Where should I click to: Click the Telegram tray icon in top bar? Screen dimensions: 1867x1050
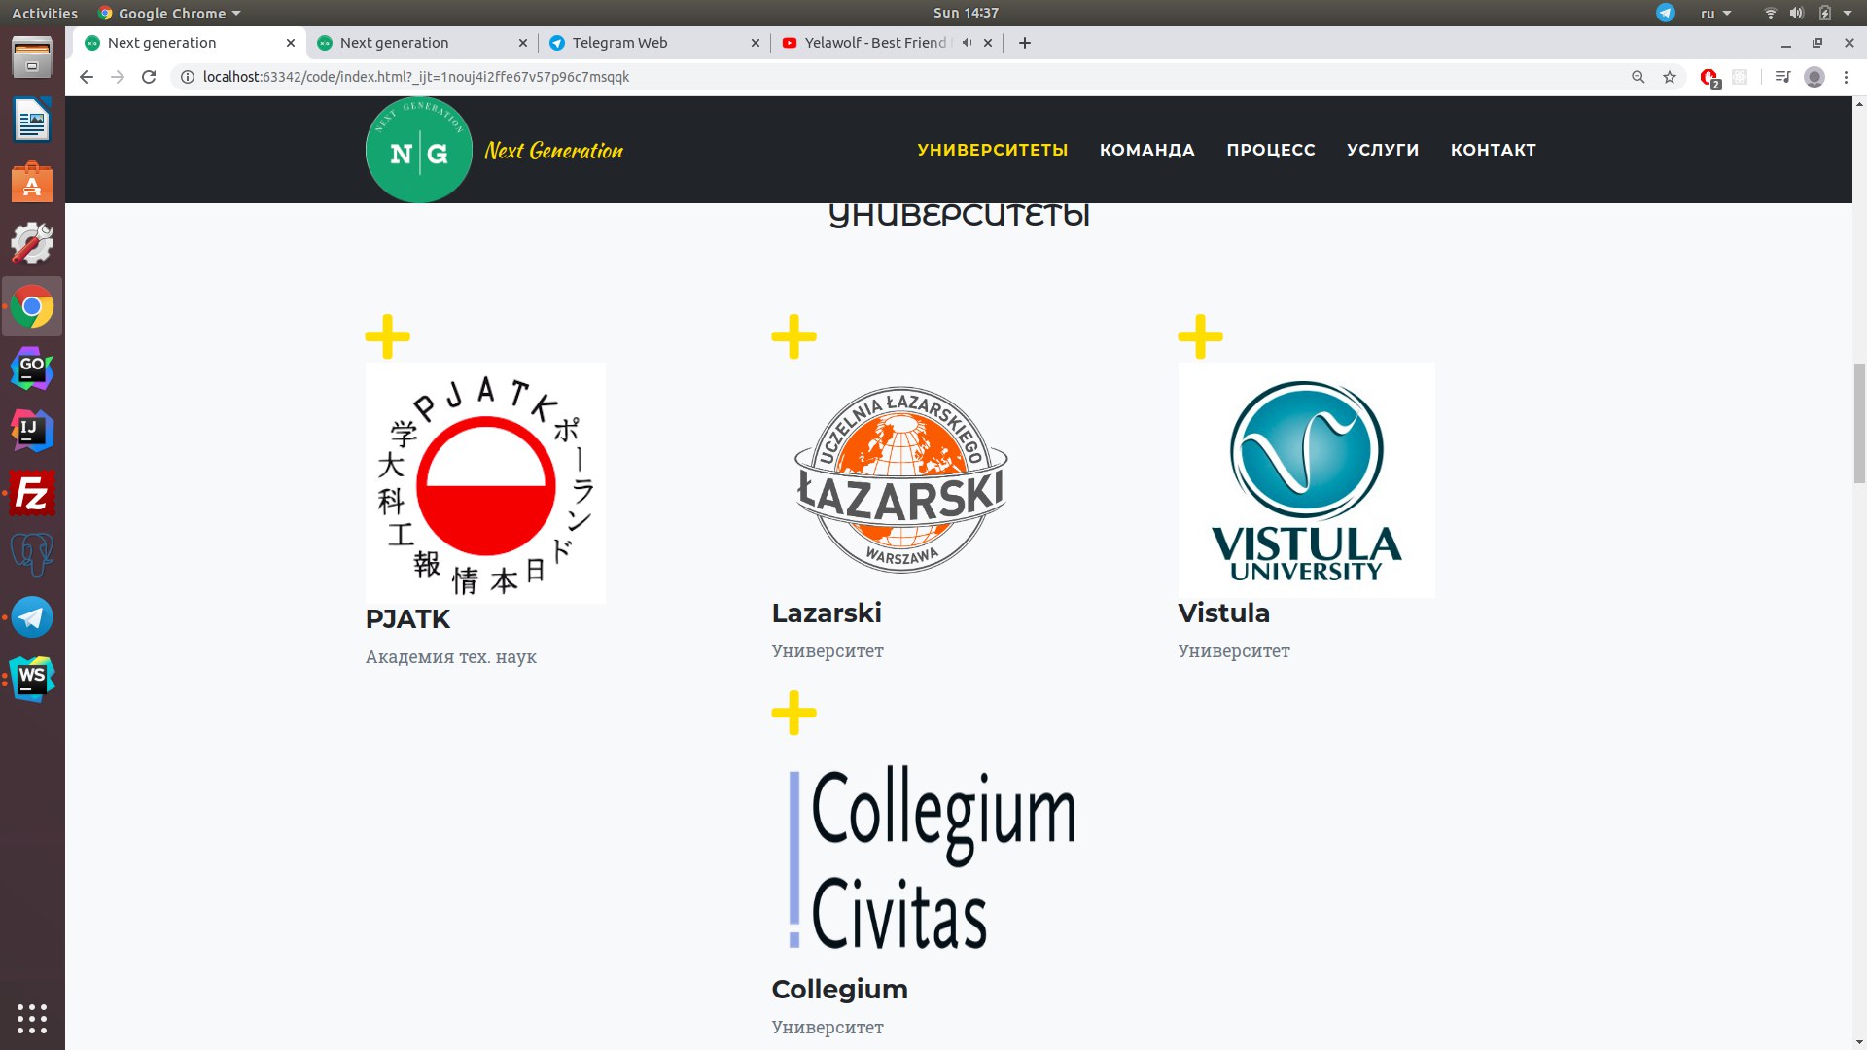pos(1666,13)
